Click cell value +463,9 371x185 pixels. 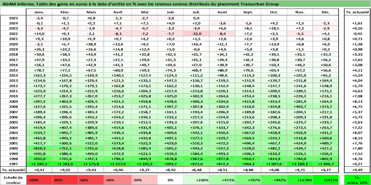point(65,101)
